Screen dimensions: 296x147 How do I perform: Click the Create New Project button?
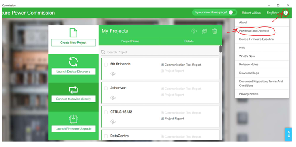tap(73, 43)
